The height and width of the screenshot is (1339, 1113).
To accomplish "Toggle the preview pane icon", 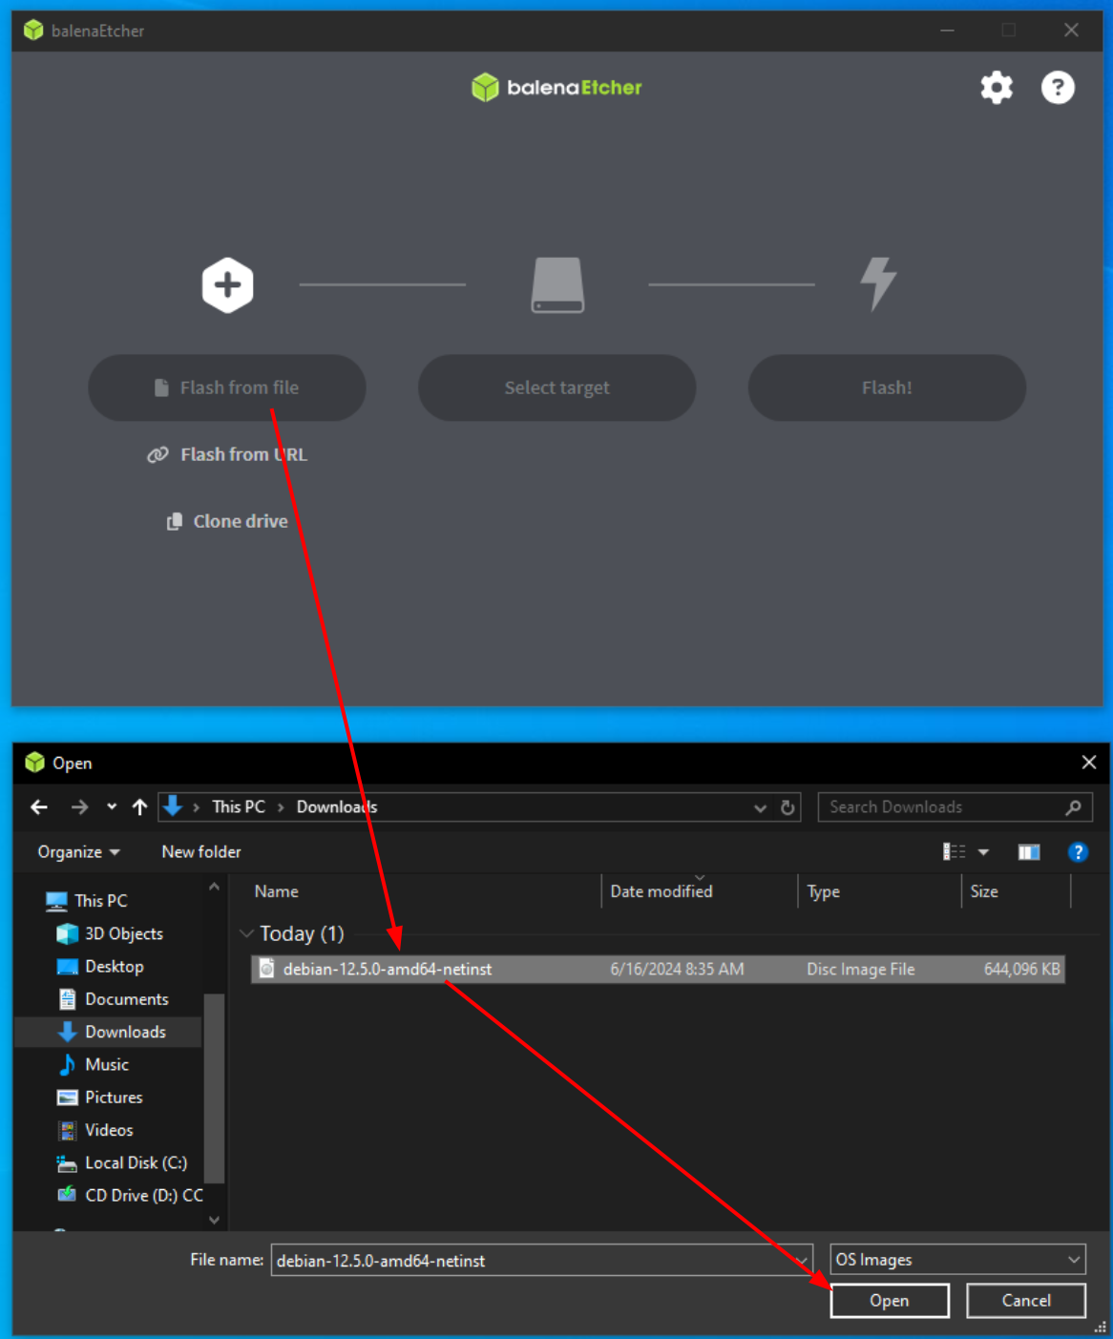I will 1029,852.
